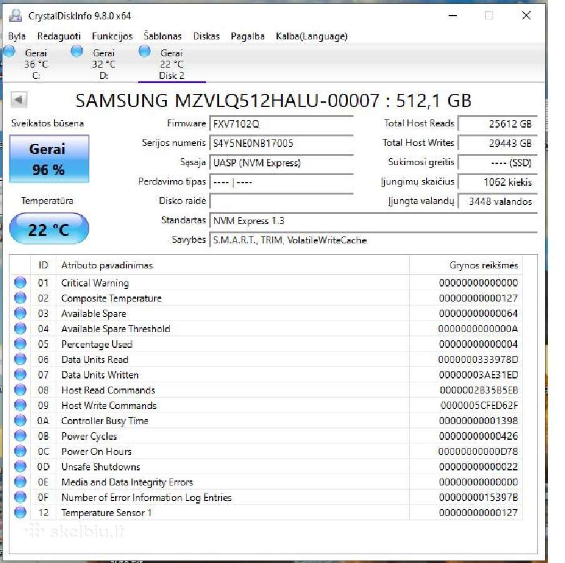Click Sukimosi greitis value ---- (SSD)
The width and height of the screenshot is (565, 563).
(x=497, y=163)
